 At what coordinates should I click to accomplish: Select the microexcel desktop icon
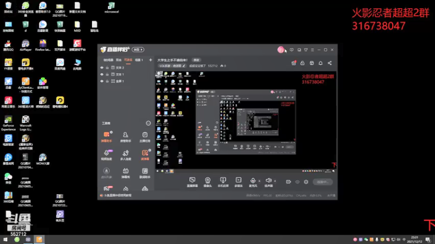pos(111,8)
